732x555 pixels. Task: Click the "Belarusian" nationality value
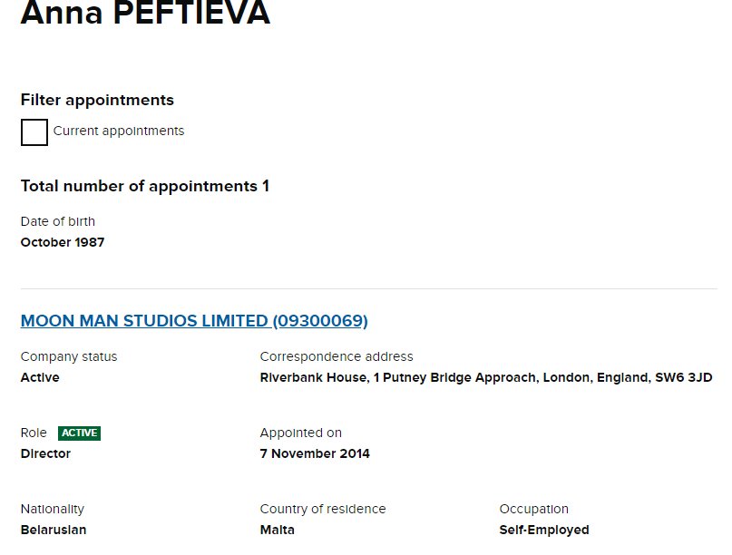(54, 530)
